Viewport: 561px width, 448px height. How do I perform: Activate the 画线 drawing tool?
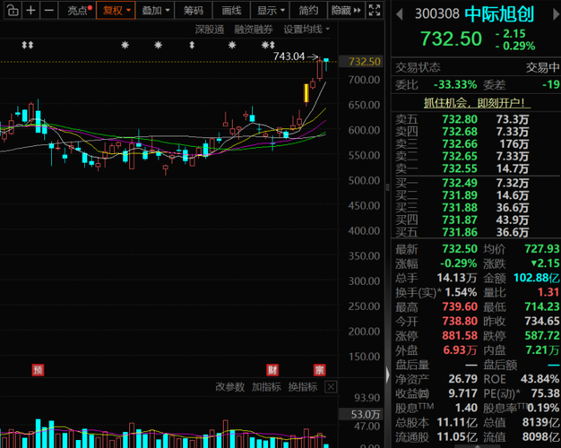(231, 11)
